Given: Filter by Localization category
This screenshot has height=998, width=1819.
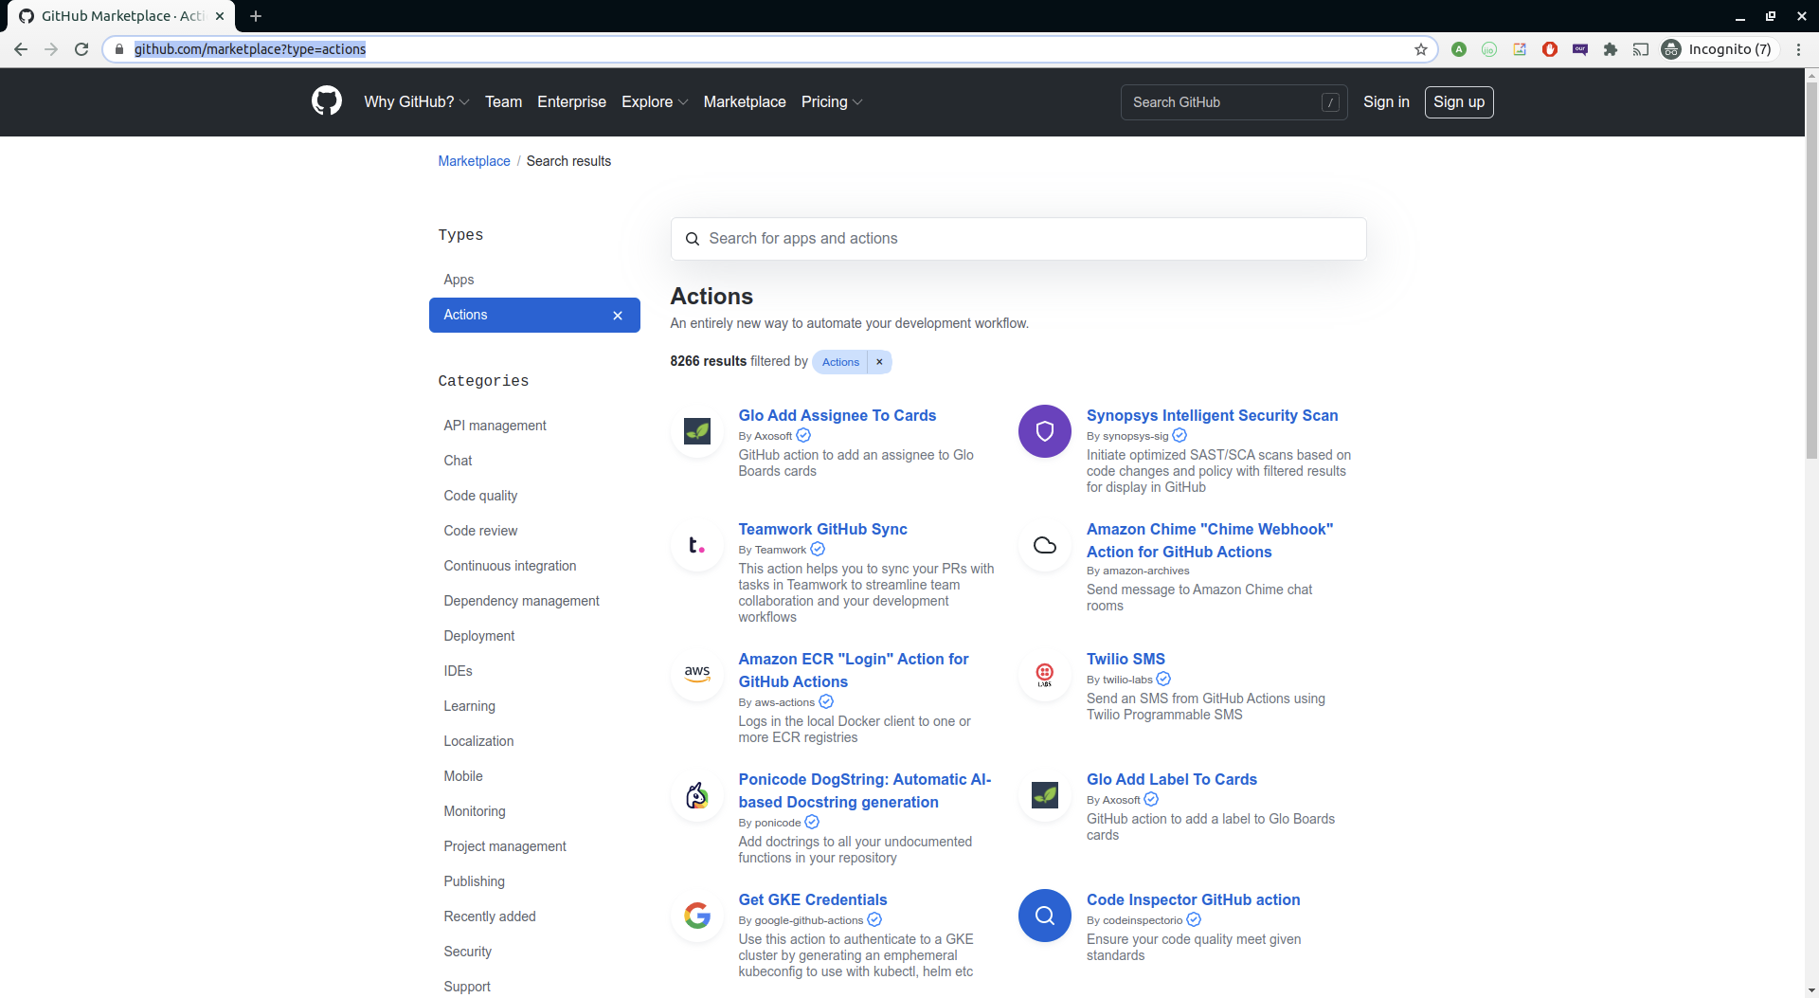Looking at the screenshot, I should pyautogui.click(x=478, y=741).
